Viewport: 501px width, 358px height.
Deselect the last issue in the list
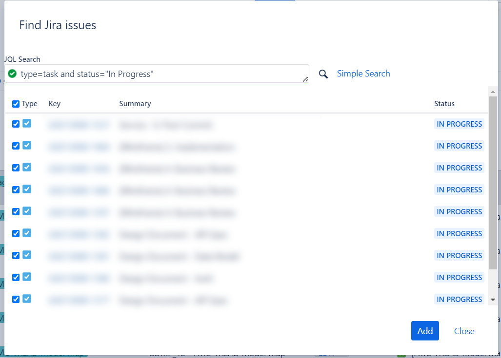point(16,299)
